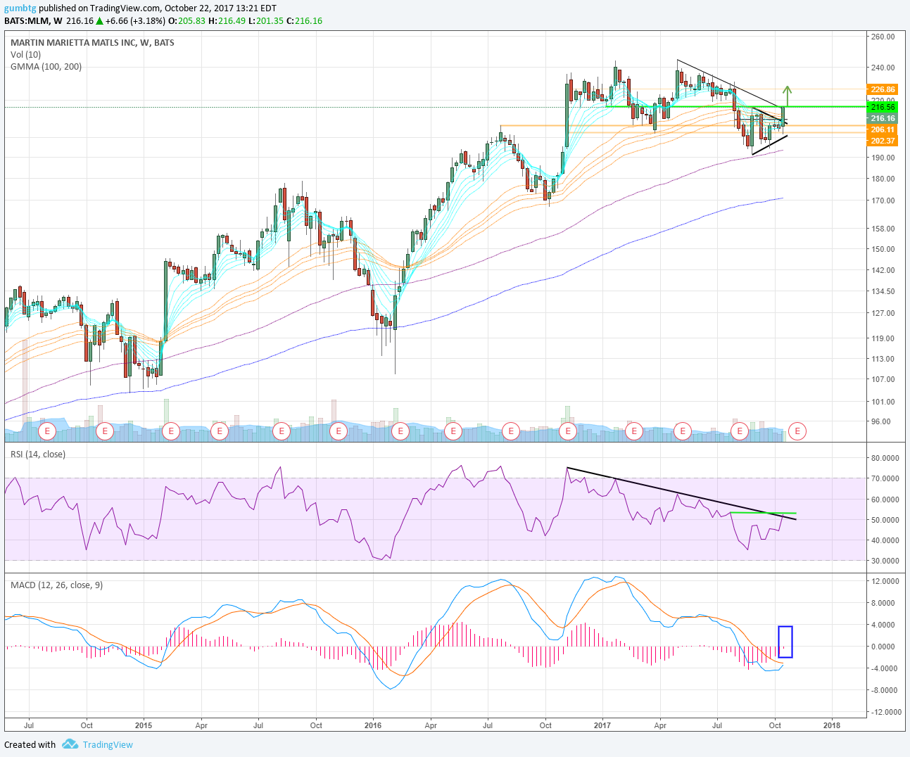Click the 240.00 price axis value
The image size is (910, 757).
coord(883,68)
